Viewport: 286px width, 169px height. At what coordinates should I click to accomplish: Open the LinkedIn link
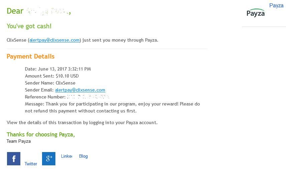click(x=66, y=156)
